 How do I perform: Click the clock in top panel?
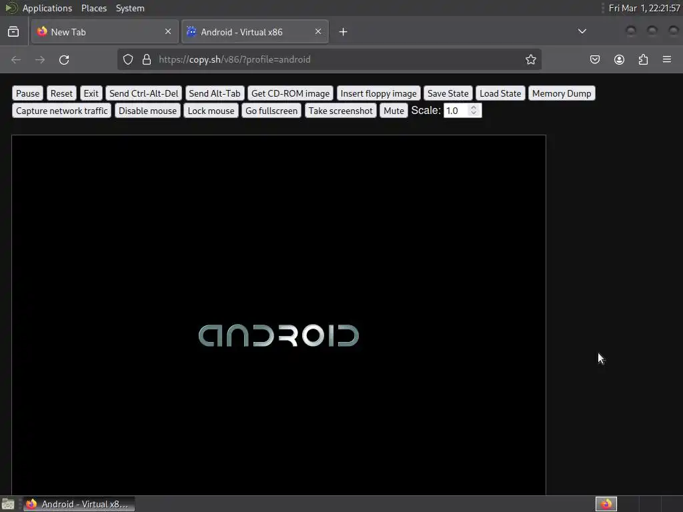tap(644, 8)
